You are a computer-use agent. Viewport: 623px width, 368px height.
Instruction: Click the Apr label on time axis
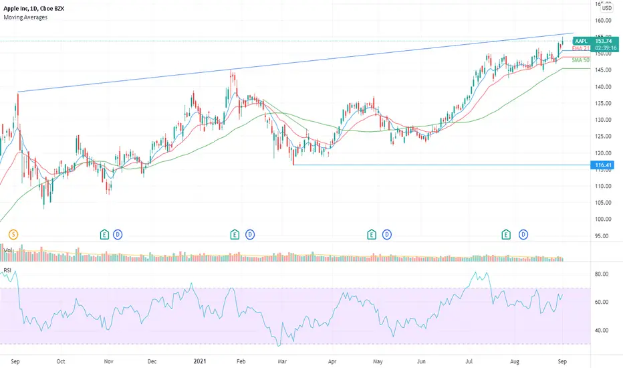[332, 361]
